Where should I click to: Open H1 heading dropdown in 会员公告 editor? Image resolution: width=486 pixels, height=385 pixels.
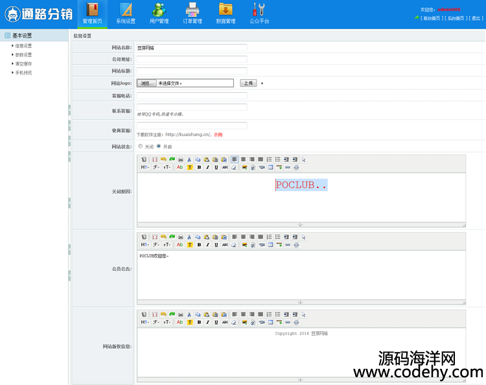coord(145,245)
